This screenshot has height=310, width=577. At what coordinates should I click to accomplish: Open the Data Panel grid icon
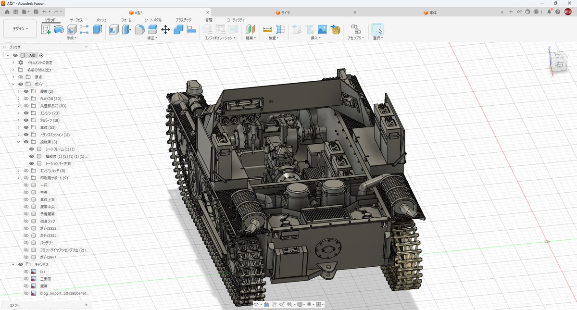coord(15,12)
